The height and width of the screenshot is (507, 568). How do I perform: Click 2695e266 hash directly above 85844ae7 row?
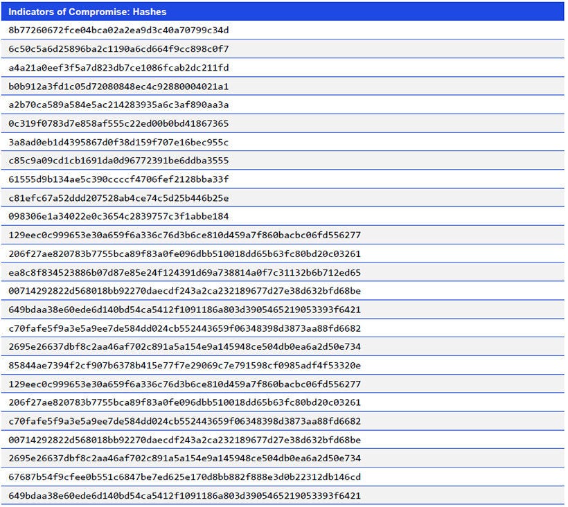pyautogui.click(x=185, y=346)
